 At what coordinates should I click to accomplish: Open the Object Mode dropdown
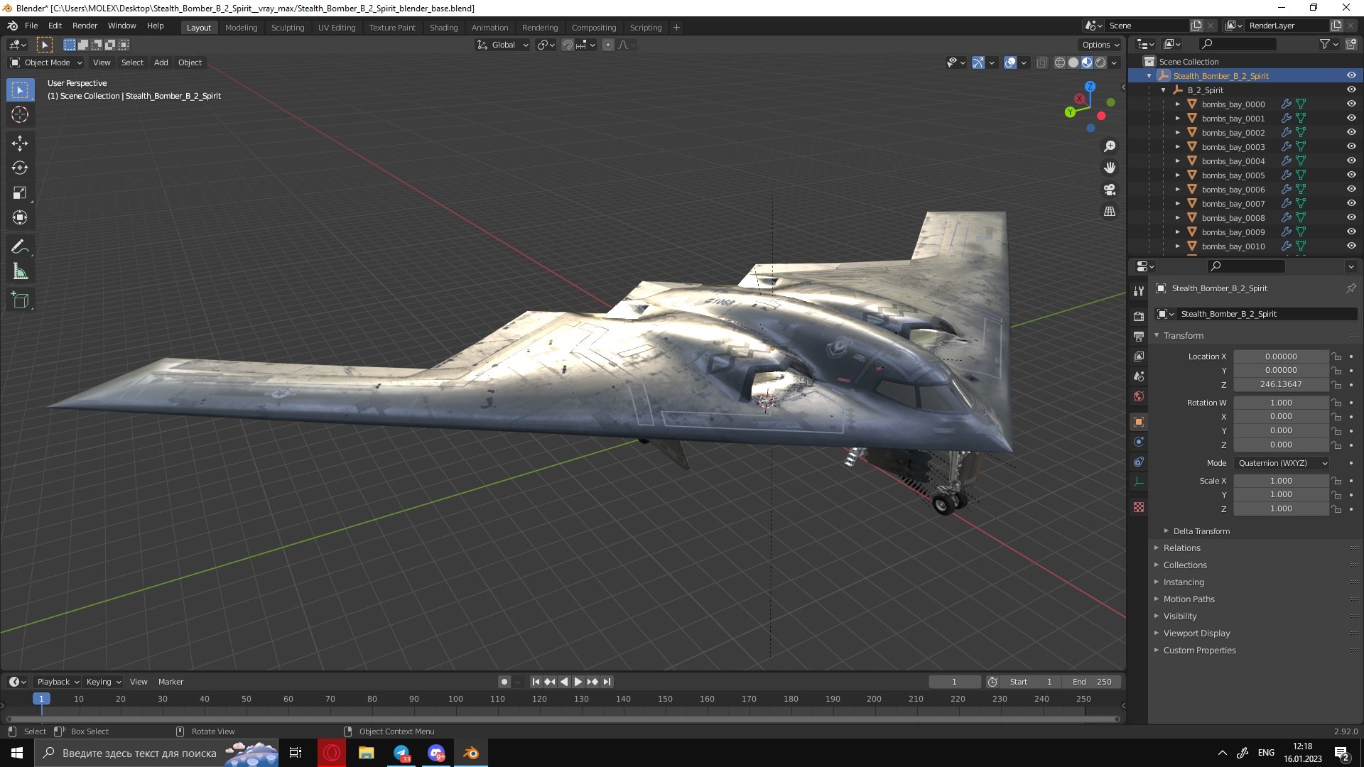[45, 62]
